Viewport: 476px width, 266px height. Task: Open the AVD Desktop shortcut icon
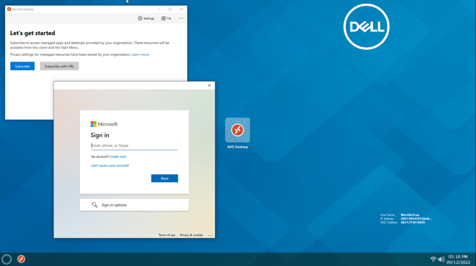237,130
